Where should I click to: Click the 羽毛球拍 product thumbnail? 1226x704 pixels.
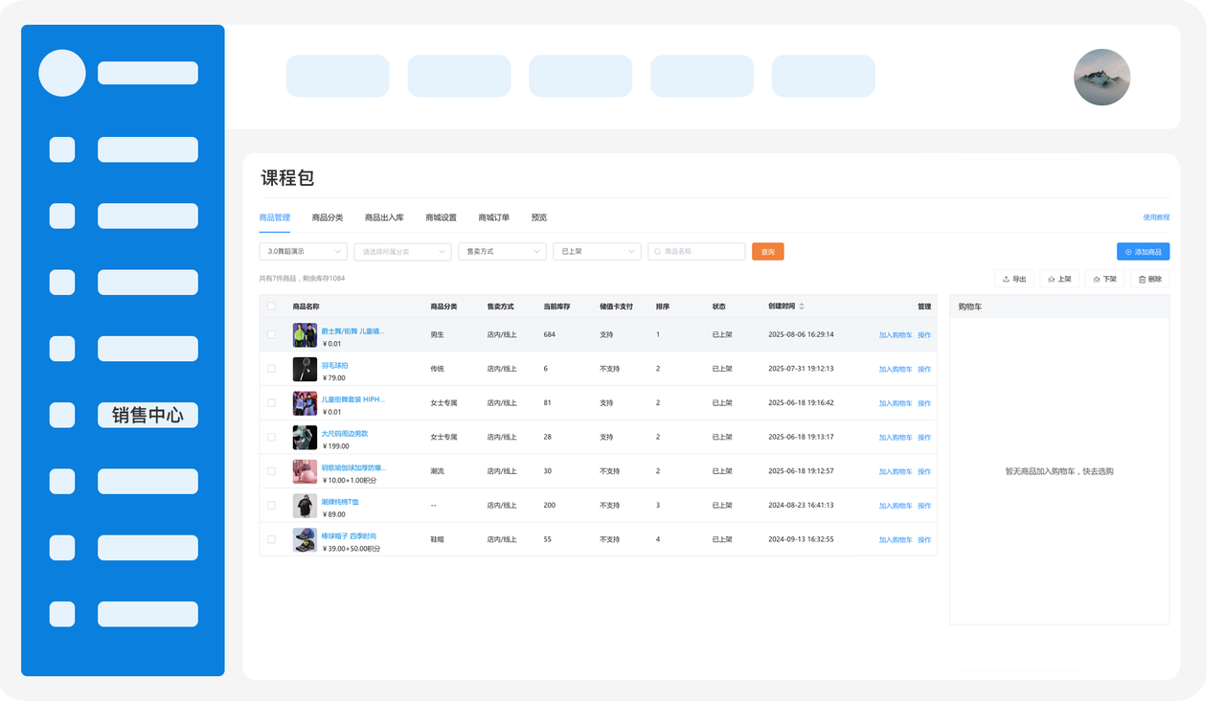click(305, 370)
